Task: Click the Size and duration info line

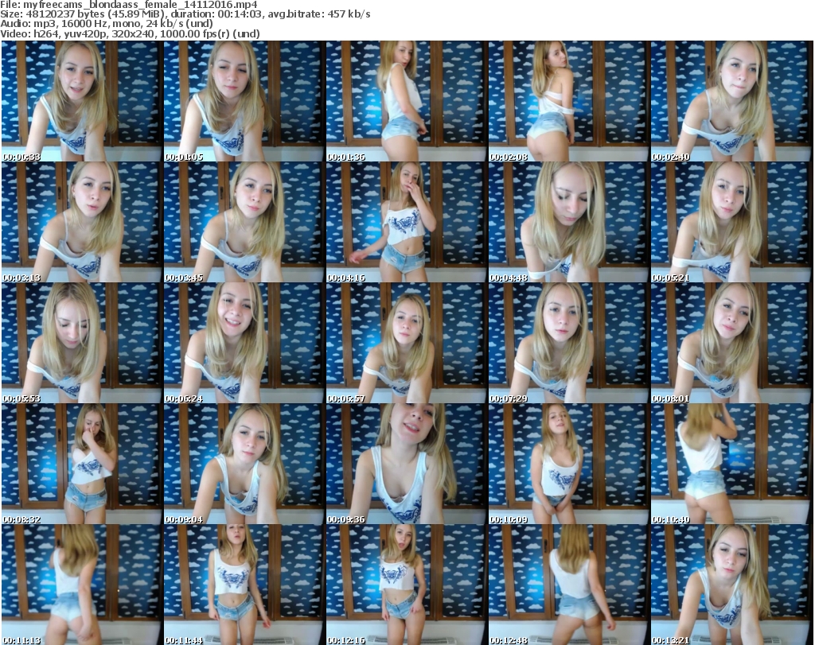Action: [185, 14]
